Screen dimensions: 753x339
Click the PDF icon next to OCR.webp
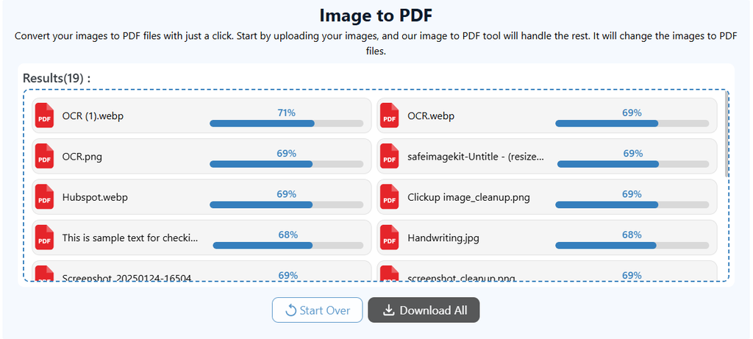click(390, 115)
